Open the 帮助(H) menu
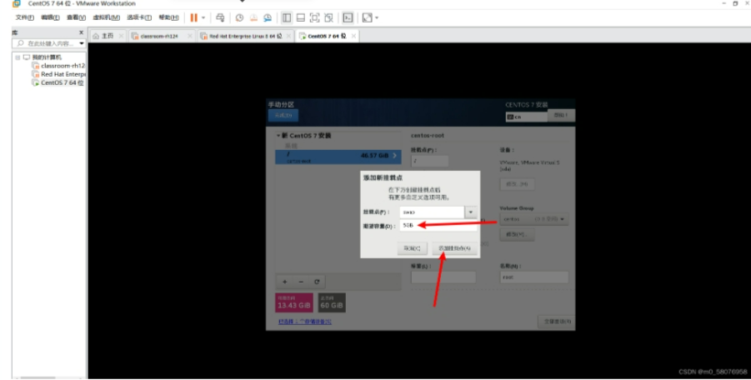 [x=168, y=17]
